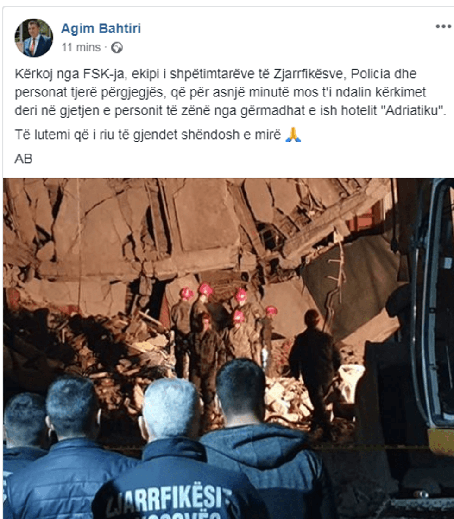Click the "AB" signature line

tap(24, 159)
